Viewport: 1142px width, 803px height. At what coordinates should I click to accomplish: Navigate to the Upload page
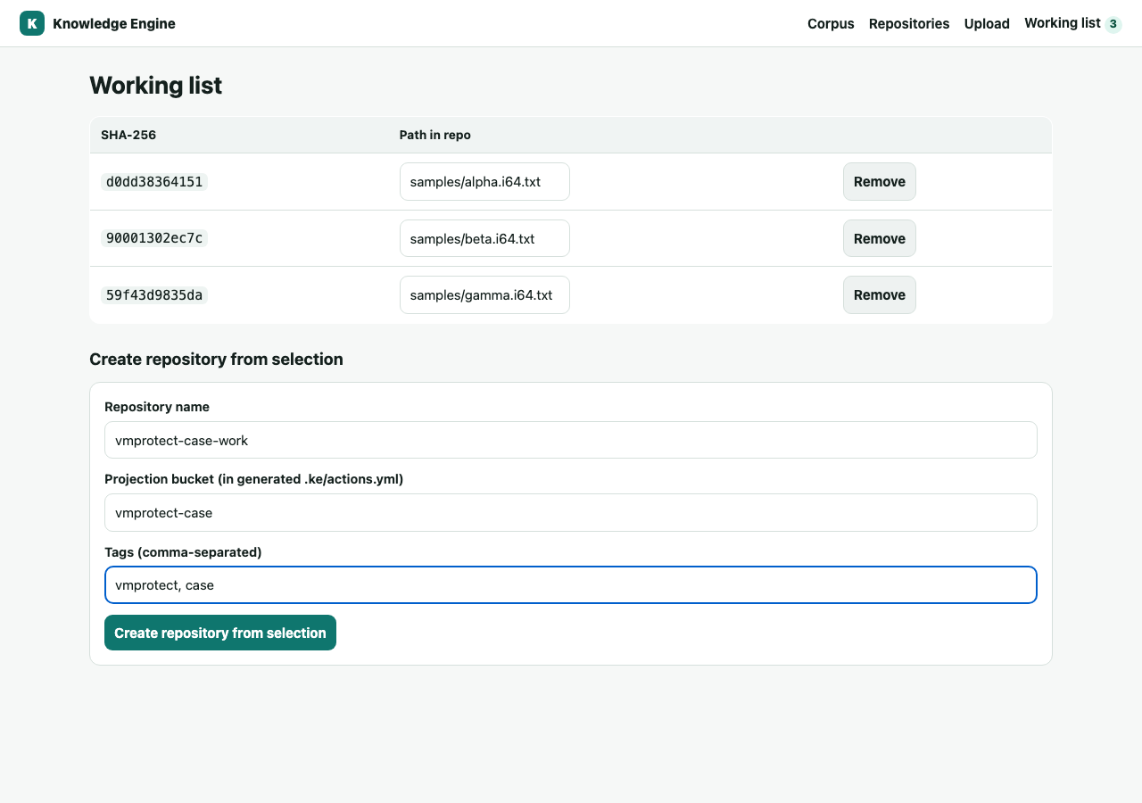(987, 23)
